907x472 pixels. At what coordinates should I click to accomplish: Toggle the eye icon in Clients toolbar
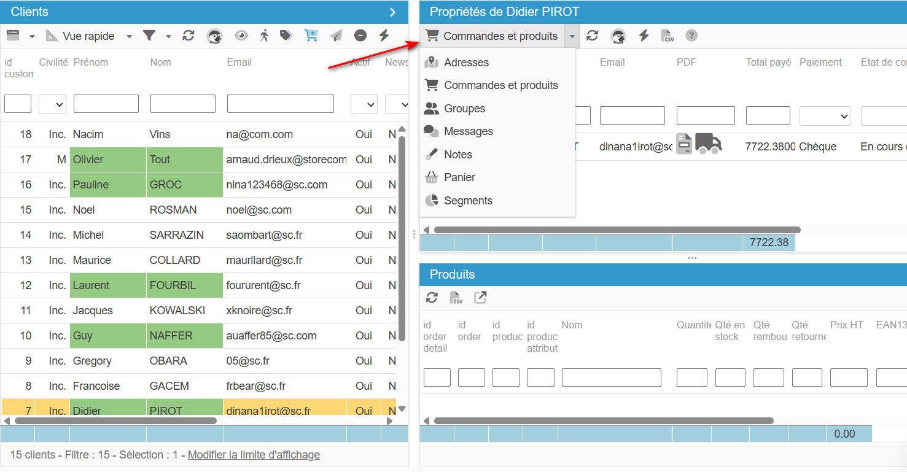point(241,36)
